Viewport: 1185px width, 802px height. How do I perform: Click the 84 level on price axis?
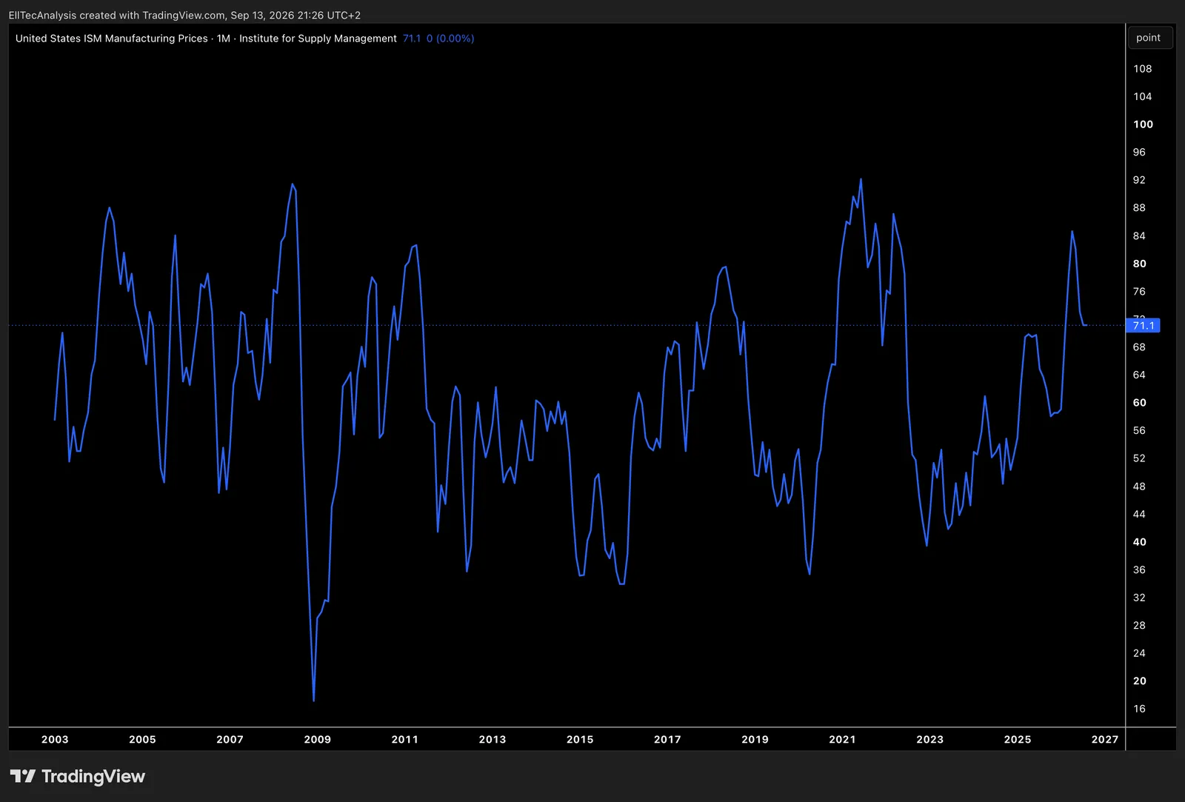click(x=1139, y=235)
